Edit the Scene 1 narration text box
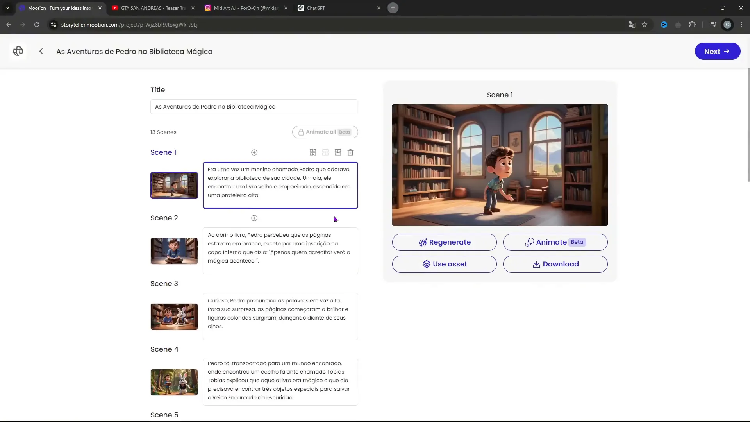This screenshot has width=750, height=422. click(x=280, y=185)
